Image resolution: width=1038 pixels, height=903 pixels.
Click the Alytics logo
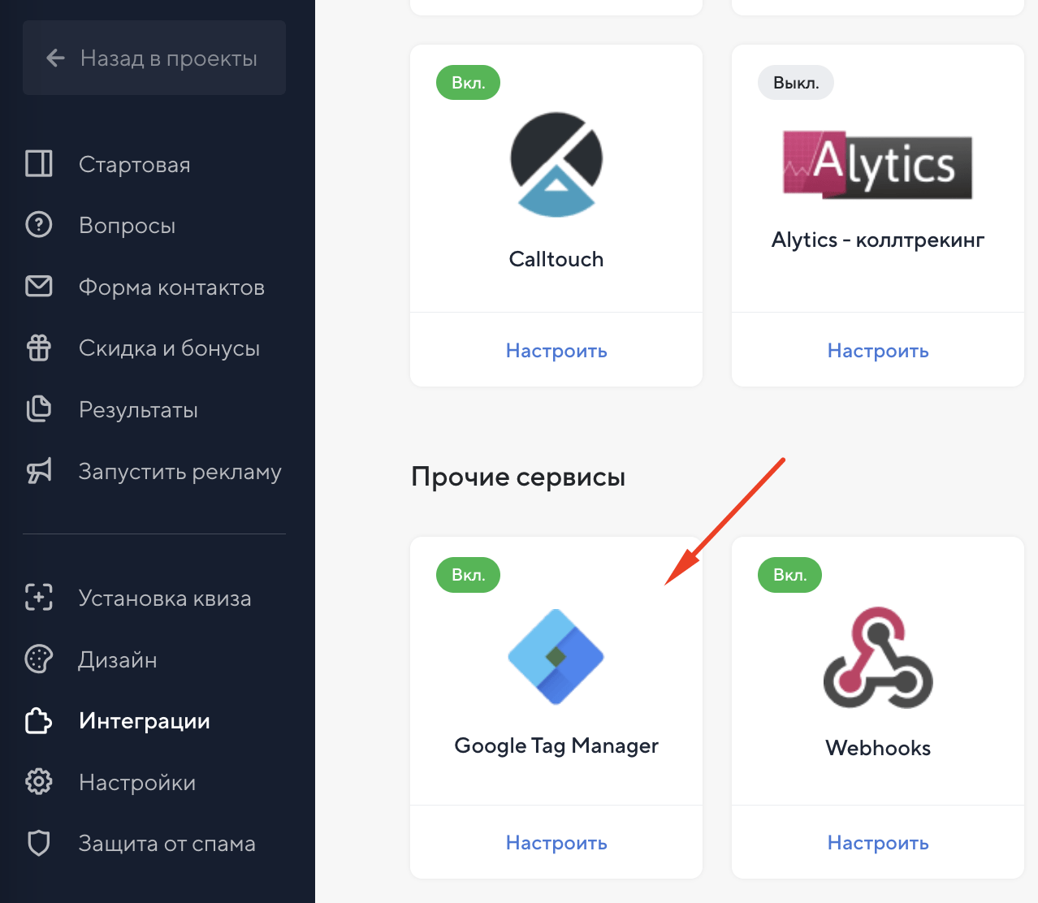878,165
